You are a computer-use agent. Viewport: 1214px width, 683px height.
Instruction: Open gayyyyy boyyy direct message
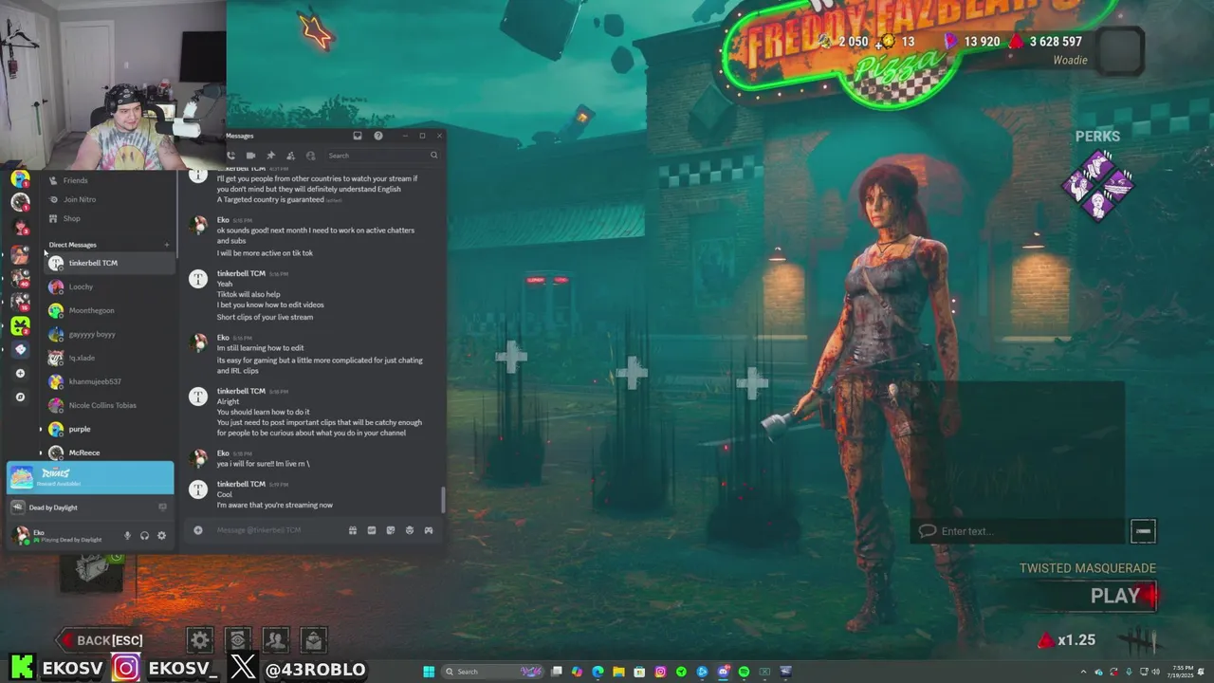110,334
